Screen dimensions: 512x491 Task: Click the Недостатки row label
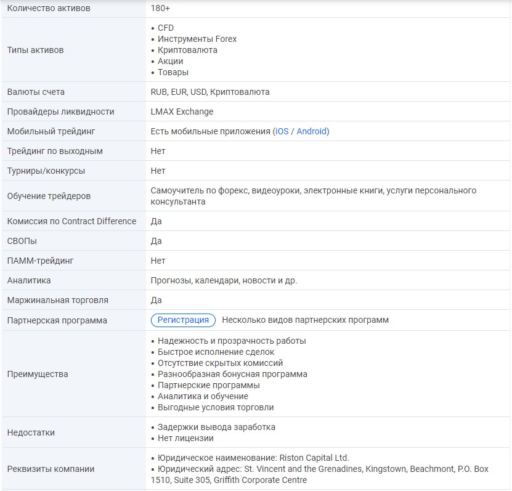click(x=31, y=432)
